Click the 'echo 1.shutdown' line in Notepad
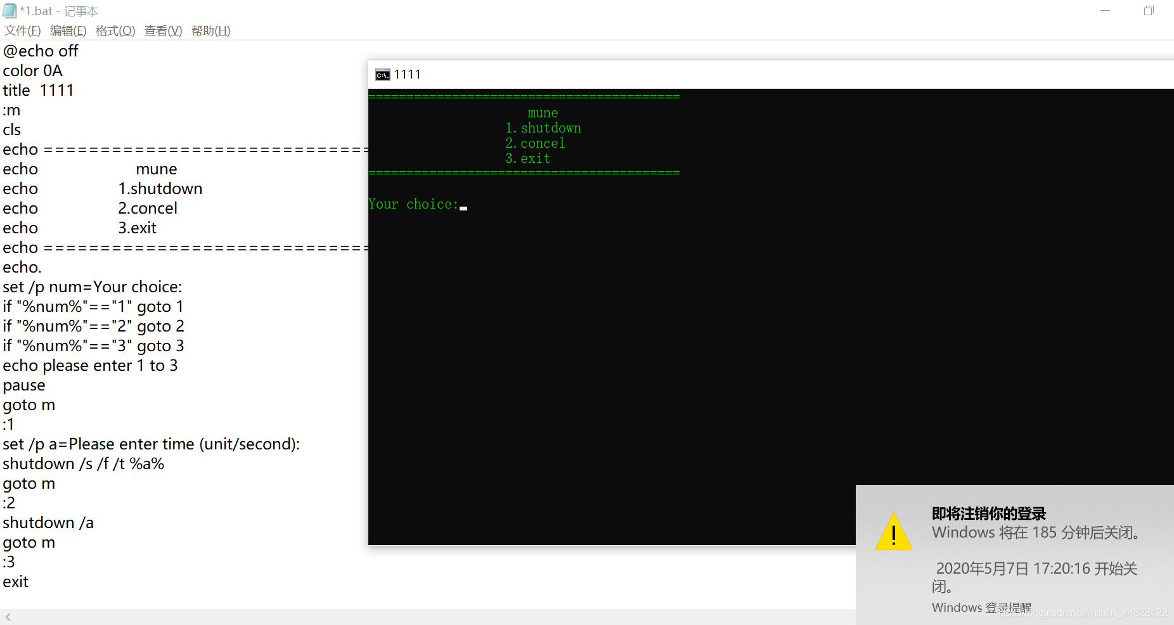Screen dimensions: 1174x625 click(x=103, y=188)
